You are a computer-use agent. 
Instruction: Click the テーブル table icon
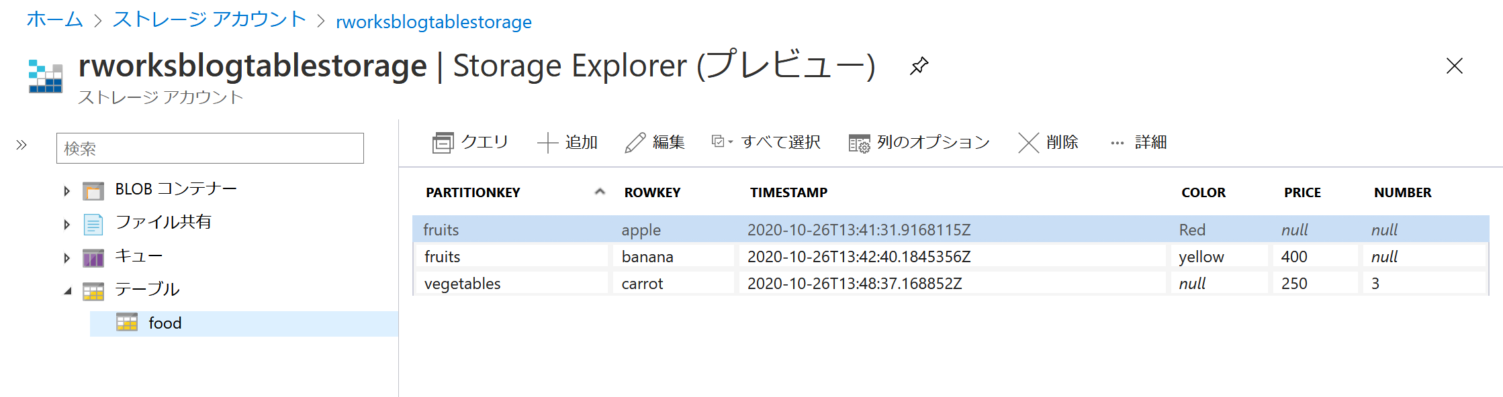93,291
